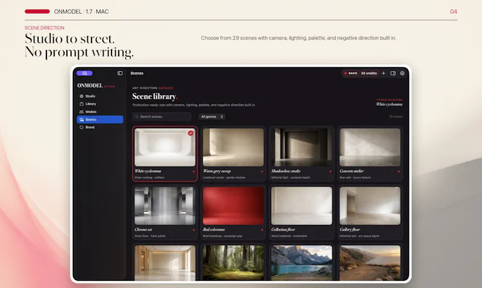Select the coastal path sunset scene thumbnail
482x288 pixels.
pyautogui.click(x=370, y=263)
